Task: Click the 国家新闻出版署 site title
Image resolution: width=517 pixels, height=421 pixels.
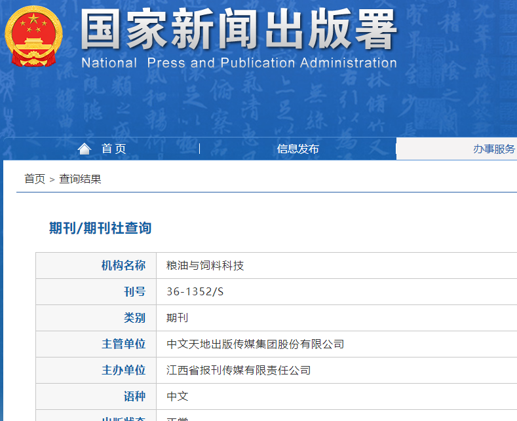Action: [x=239, y=29]
